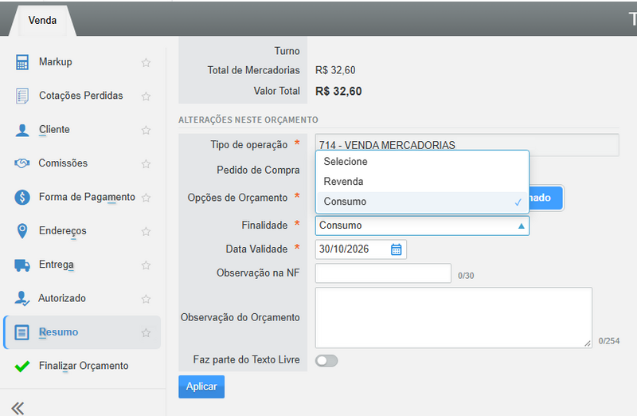Screen dimensions: 637x416
Task: Click the Turno label
Action: click(x=287, y=51)
